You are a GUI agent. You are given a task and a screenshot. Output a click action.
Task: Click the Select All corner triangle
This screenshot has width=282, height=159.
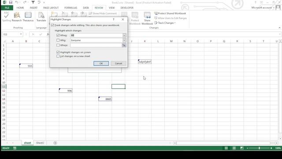point(4,41)
